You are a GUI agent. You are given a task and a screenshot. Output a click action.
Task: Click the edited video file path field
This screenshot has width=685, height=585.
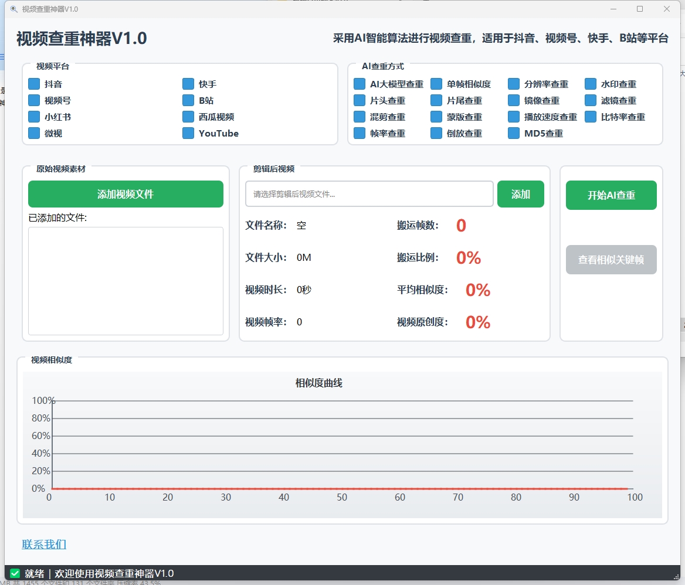click(369, 194)
